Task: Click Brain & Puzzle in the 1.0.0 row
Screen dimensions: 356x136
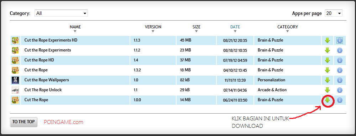Action: 271,100
